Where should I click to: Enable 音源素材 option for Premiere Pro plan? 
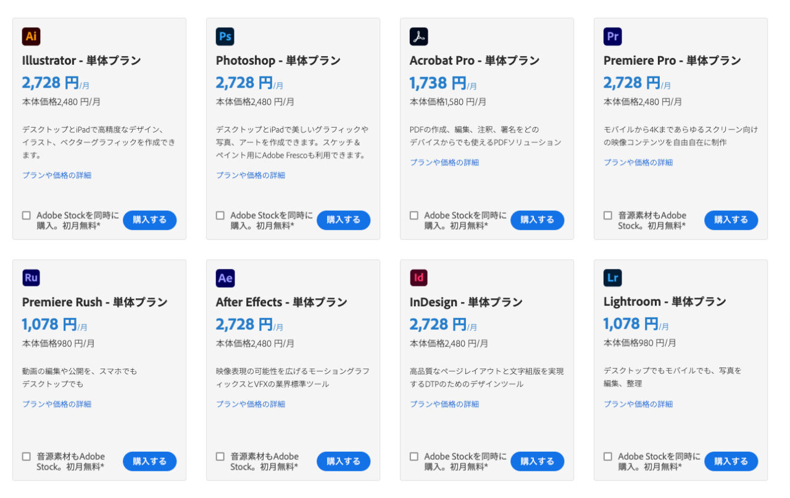pyautogui.click(x=607, y=215)
